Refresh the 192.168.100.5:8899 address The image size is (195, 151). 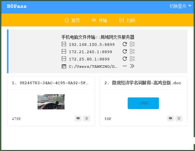point(125,44)
